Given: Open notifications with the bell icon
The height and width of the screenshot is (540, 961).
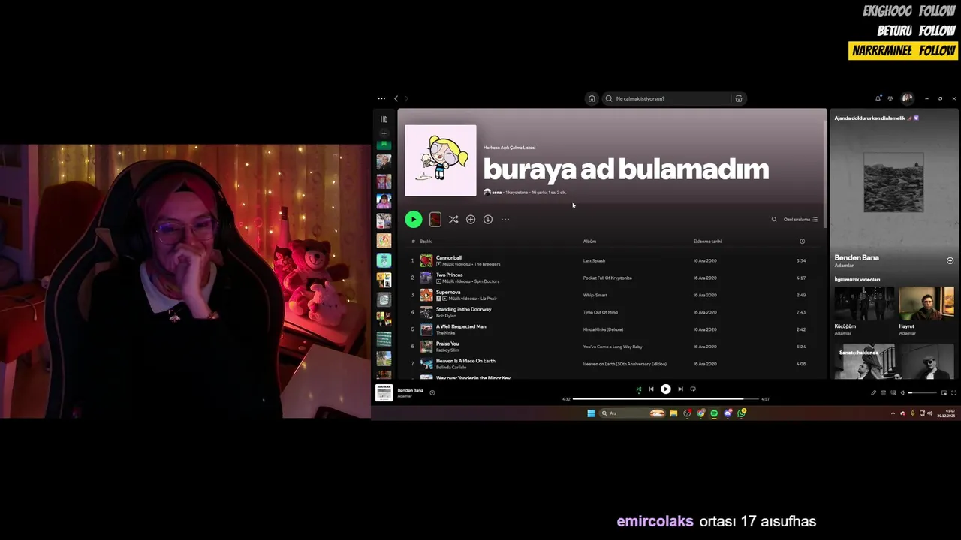Looking at the screenshot, I should (878, 98).
